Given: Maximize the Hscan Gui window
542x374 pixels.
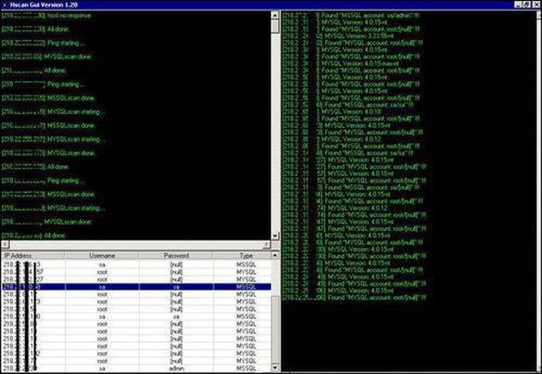Looking at the screenshot, I should (526, 5).
